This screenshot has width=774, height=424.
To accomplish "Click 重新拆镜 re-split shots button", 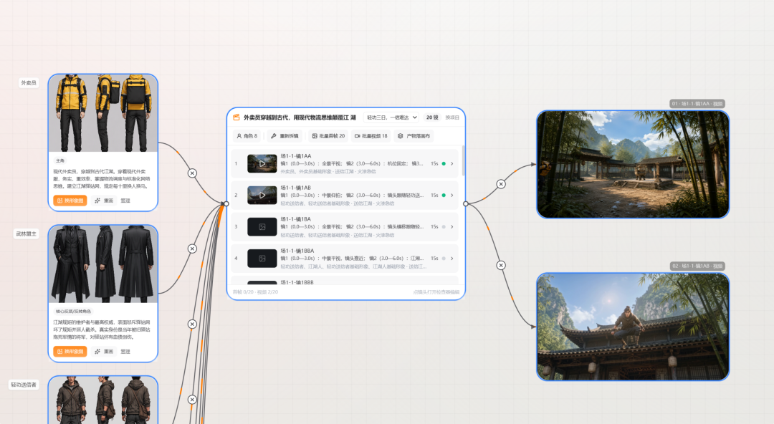I will (x=285, y=136).
